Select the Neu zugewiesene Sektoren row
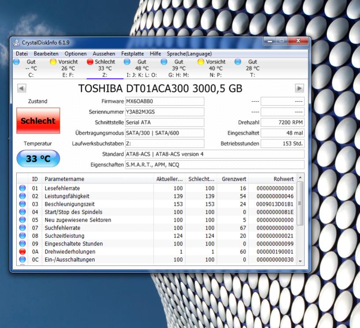The width and height of the screenshot is (360, 328). [x=157, y=220]
